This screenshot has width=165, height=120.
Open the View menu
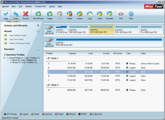pyautogui.click(x=13, y=6)
